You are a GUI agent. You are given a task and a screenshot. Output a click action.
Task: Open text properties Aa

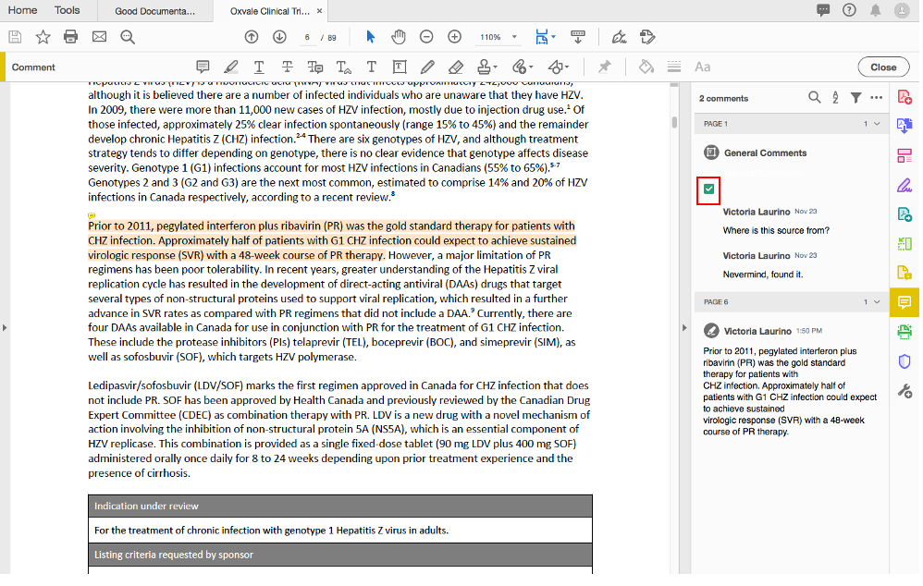coord(702,67)
